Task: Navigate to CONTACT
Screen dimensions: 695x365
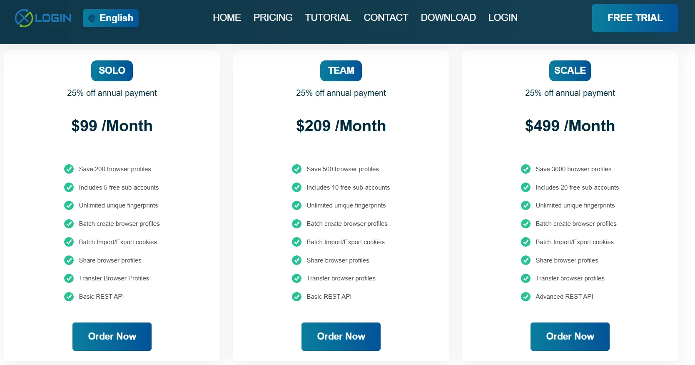Action: (x=386, y=17)
